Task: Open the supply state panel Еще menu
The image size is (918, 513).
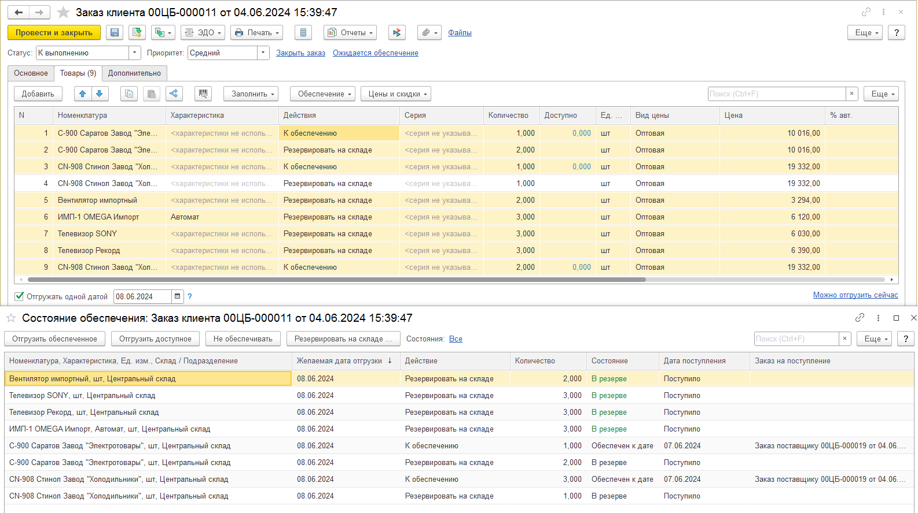Action: tap(874, 339)
